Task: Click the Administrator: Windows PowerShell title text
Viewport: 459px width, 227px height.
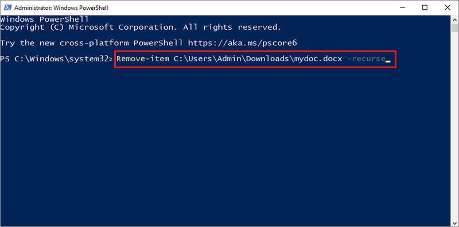Action: tap(61, 7)
